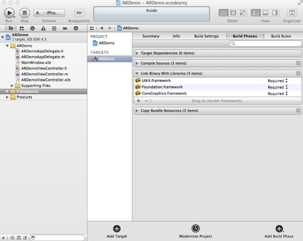Switch to the Build Rules tab

click(281, 36)
